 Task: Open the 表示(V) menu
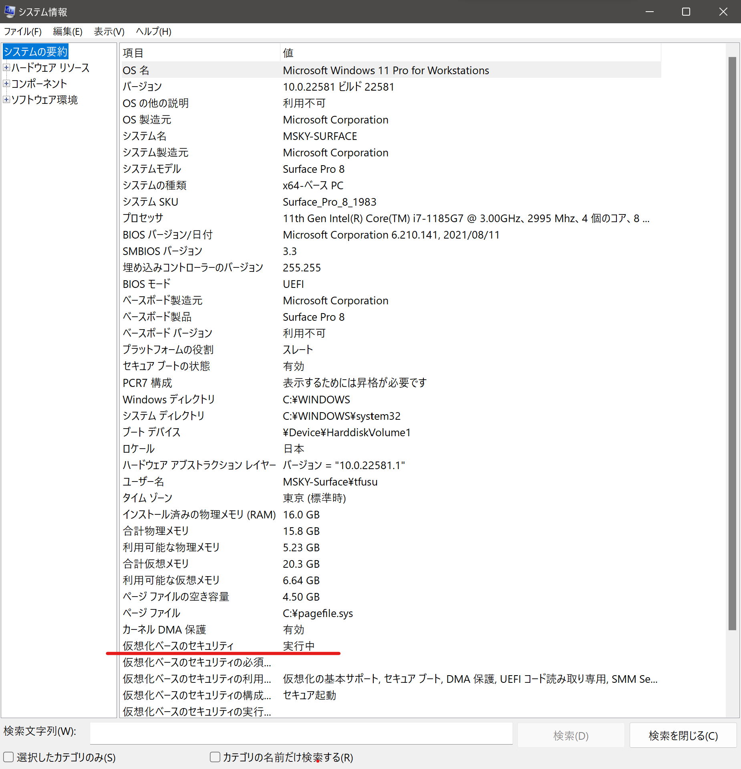(x=109, y=31)
